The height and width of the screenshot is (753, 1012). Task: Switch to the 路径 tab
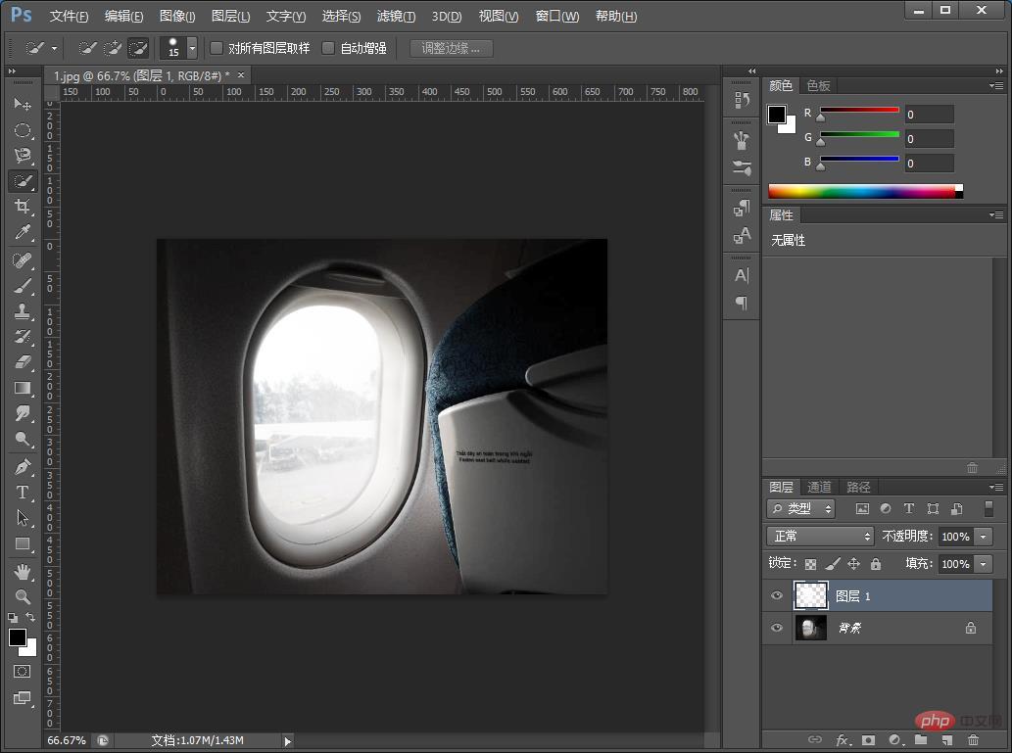(x=858, y=487)
